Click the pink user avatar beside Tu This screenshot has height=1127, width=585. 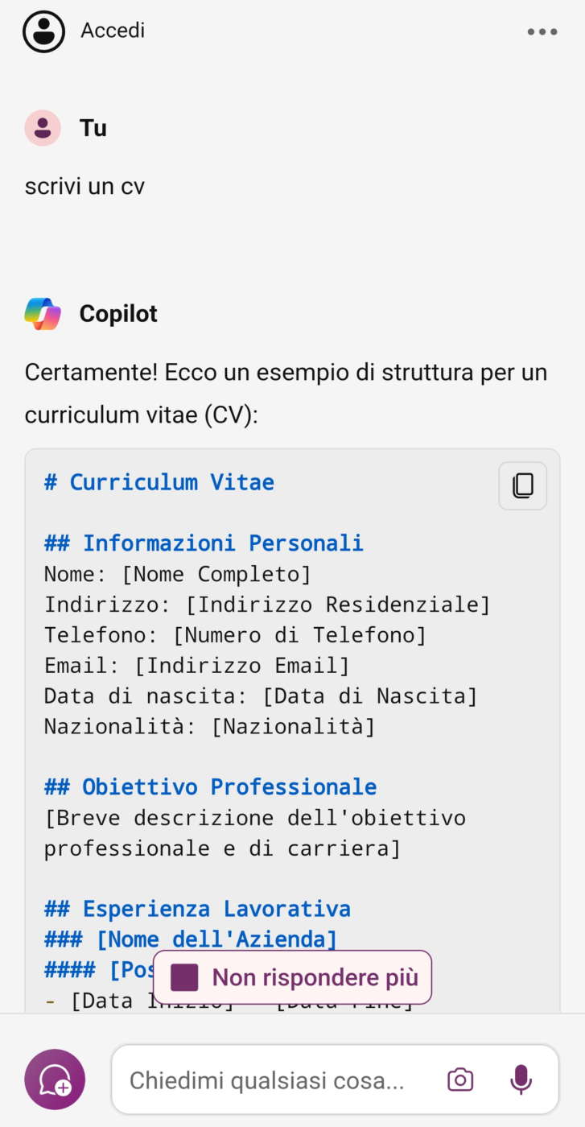pyautogui.click(x=43, y=128)
